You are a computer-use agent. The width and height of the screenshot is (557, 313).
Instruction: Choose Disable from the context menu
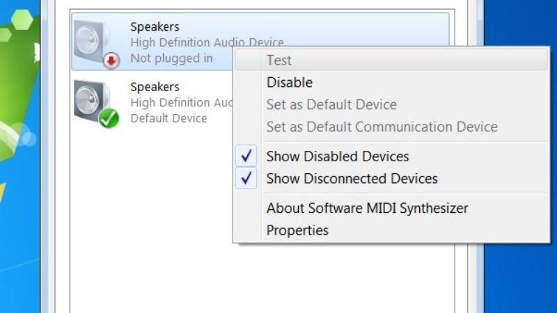coord(290,82)
